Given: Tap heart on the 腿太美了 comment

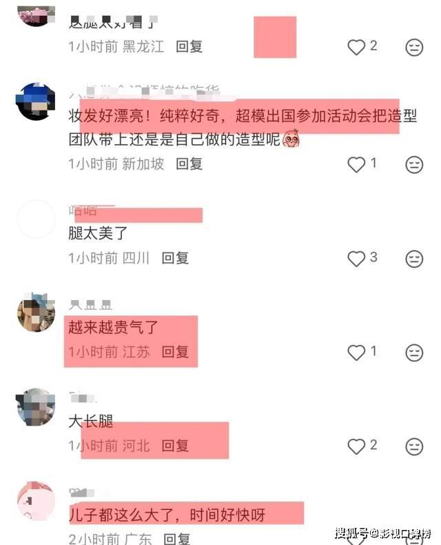Looking at the screenshot, I should tap(356, 259).
